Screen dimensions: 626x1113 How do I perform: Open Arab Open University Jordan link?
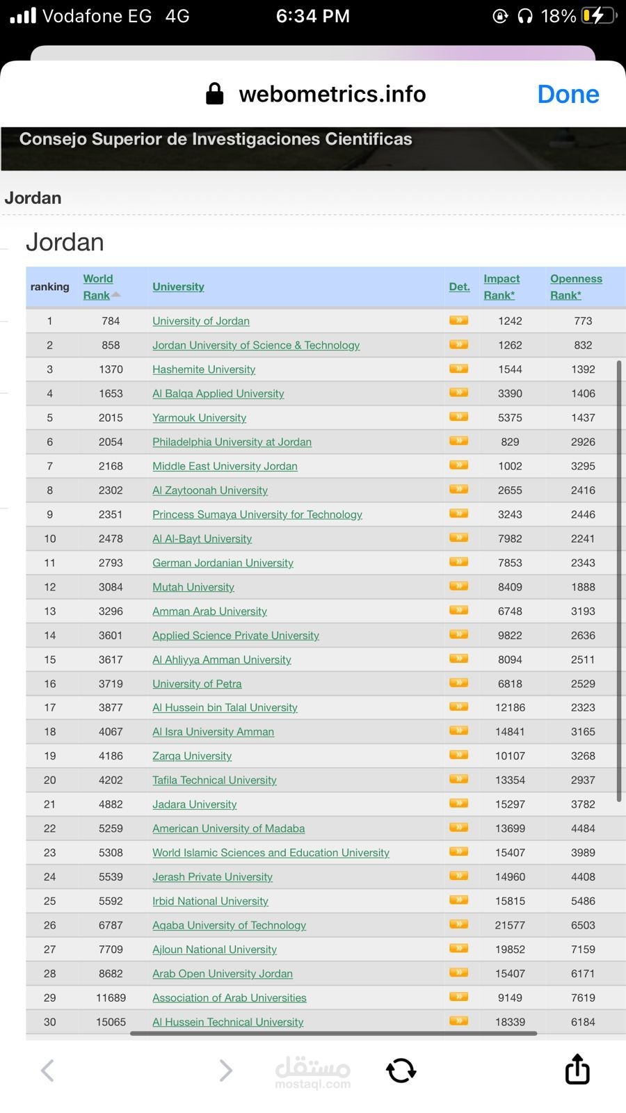pos(223,974)
